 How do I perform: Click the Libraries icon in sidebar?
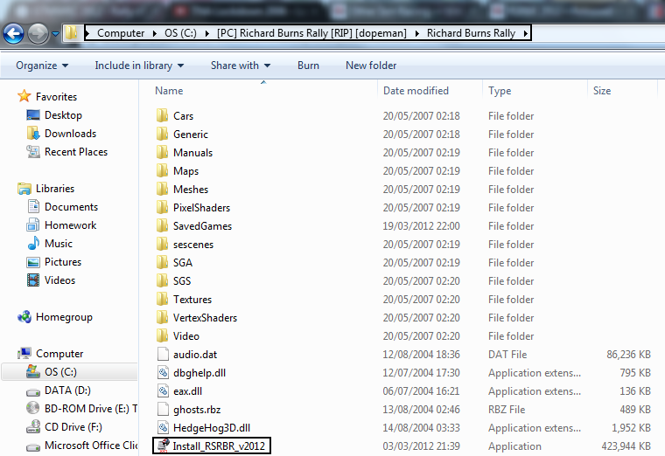(24, 189)
